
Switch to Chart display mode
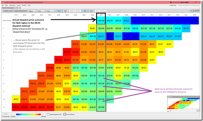point(91,11)
